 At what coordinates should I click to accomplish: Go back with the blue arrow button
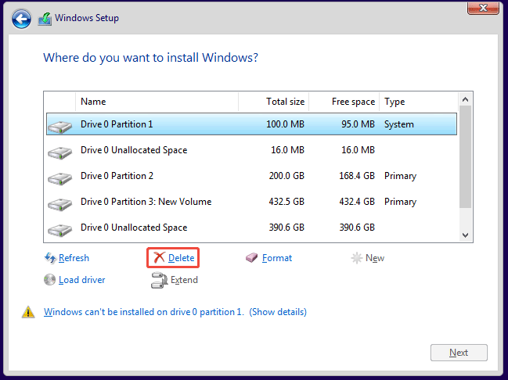pos(21,19)
